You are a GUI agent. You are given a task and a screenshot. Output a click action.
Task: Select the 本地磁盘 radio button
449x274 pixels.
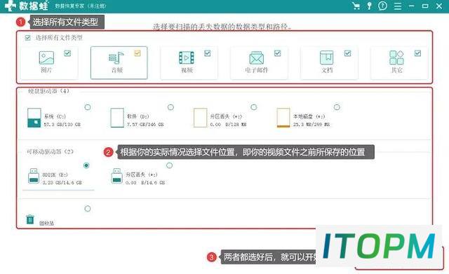pos(337,107)
